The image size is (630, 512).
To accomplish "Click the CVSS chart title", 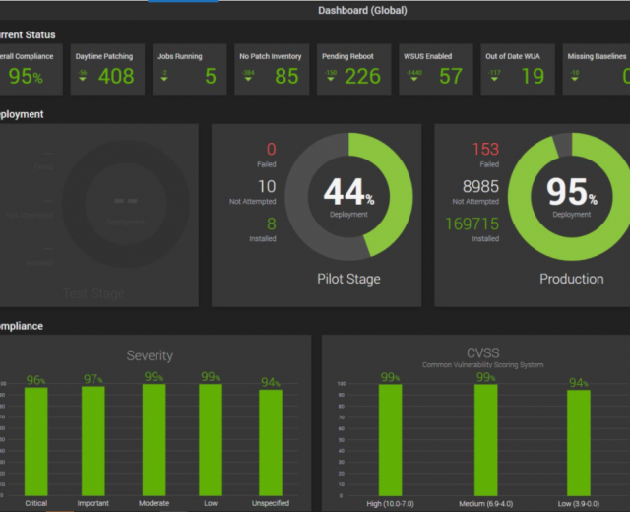I will click(x=483, y=352).
